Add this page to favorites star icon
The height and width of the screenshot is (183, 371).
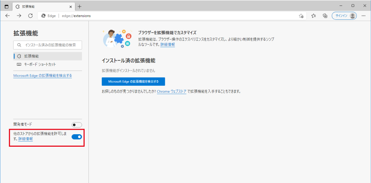pos(301,16)
